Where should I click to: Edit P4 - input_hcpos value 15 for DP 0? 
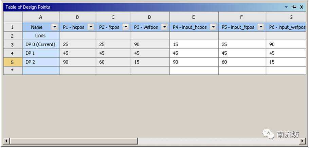(194, 45)
